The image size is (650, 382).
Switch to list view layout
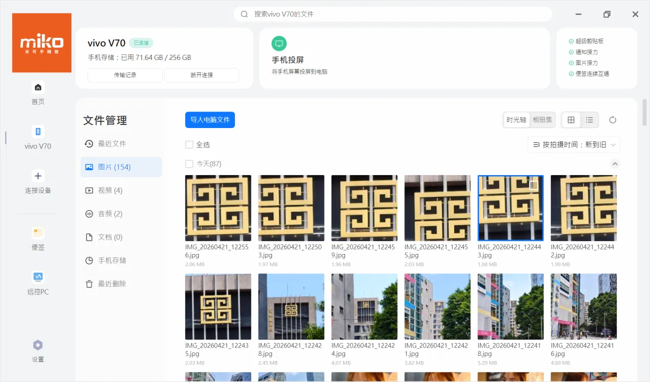click(590, 119)
